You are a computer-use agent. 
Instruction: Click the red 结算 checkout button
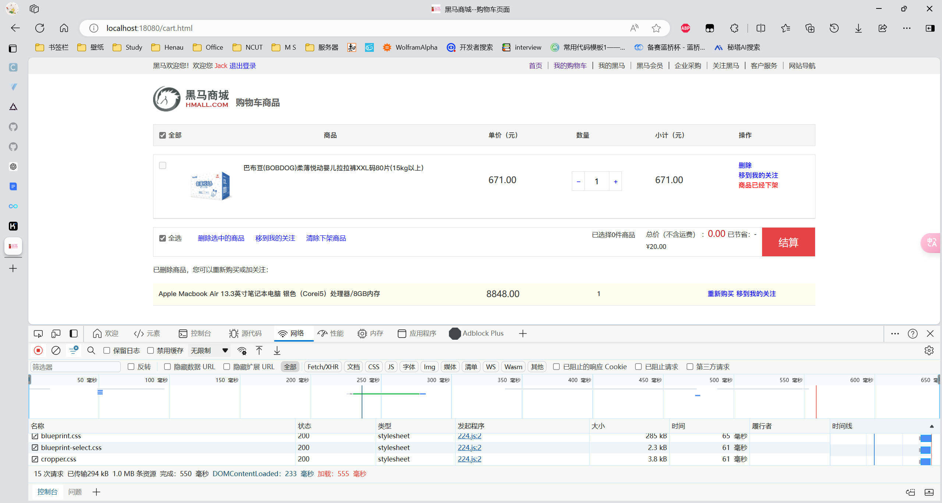788,242
